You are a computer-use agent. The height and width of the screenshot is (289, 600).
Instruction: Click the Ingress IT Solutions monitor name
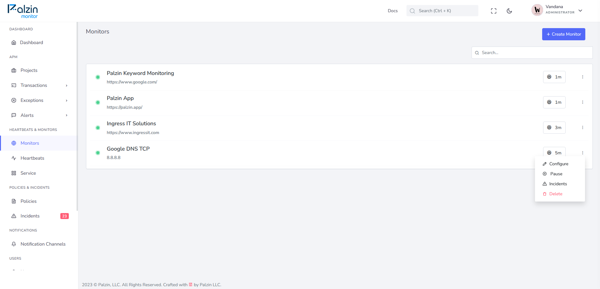tap(131, 123)
